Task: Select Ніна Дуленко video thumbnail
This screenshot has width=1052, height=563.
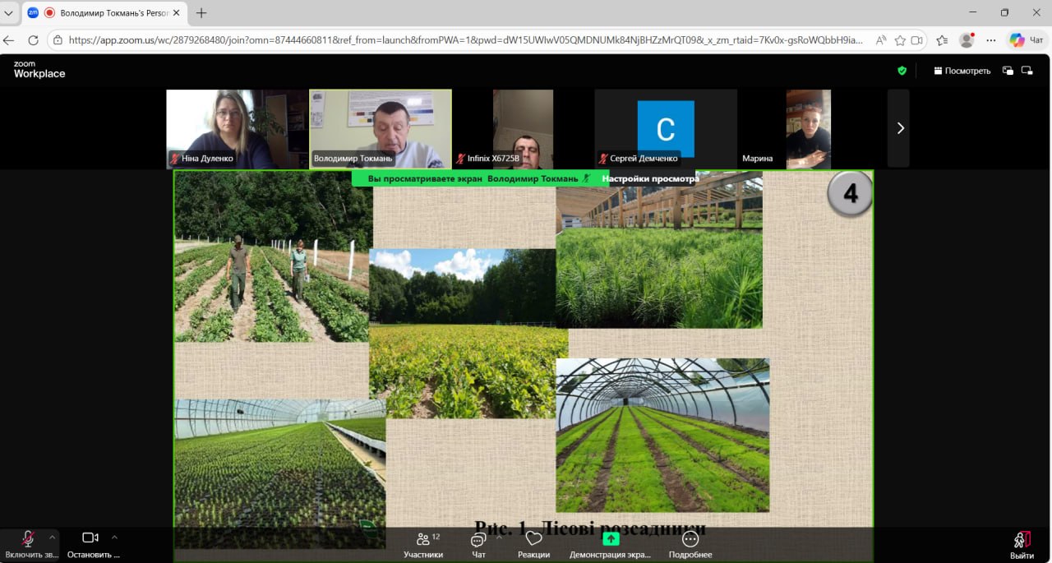Action: (x=237, y=128)
